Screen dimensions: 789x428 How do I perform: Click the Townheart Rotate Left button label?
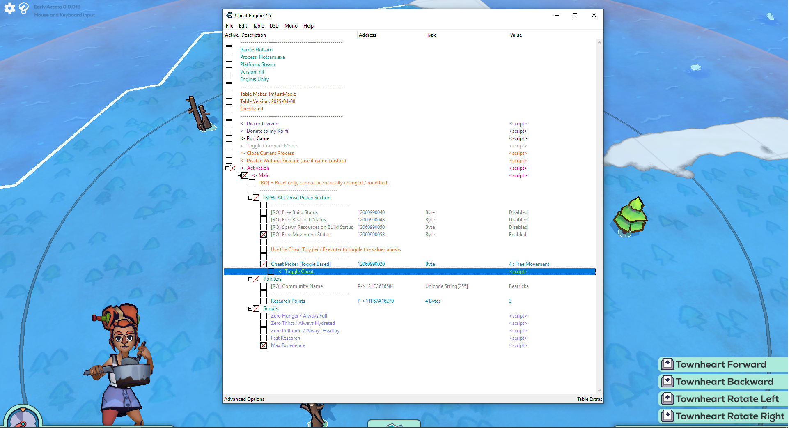[x=727, y=399]
